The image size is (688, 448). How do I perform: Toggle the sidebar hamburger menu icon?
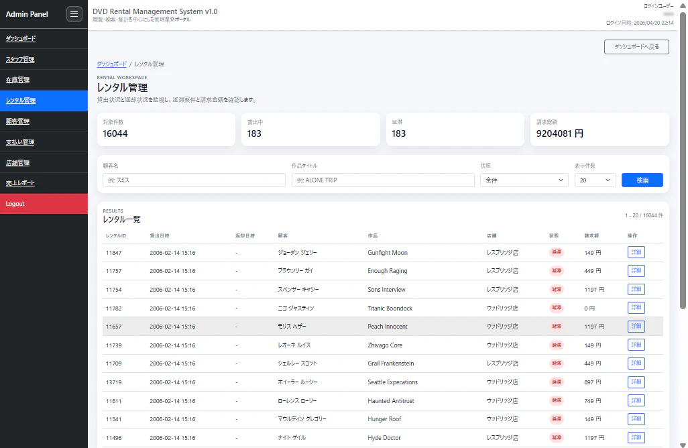point(74,14)
